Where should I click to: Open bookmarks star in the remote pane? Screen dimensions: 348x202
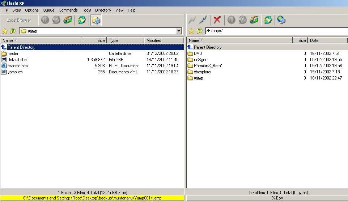(x=191, y=31)
